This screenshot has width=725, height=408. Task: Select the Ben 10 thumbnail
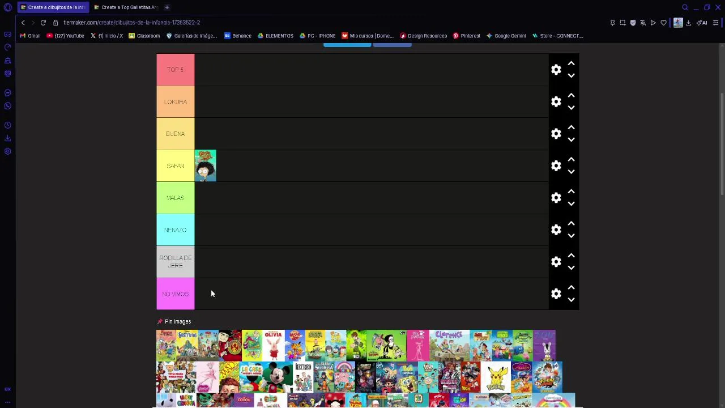click(x=357, y=345)
